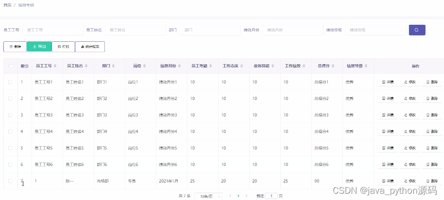Click the 打印 print button
This screenshot has height=200, width=444.
click(64, 47)
